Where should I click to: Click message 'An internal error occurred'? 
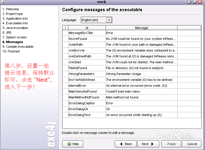(141, 86)
